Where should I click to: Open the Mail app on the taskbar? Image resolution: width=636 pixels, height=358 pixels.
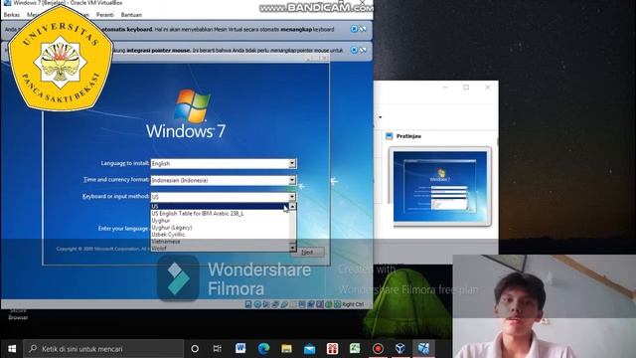point(309,348)
